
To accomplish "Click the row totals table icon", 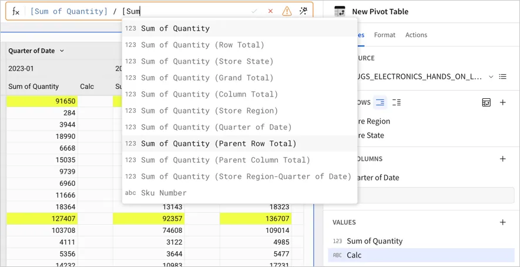I will (486, 102).
